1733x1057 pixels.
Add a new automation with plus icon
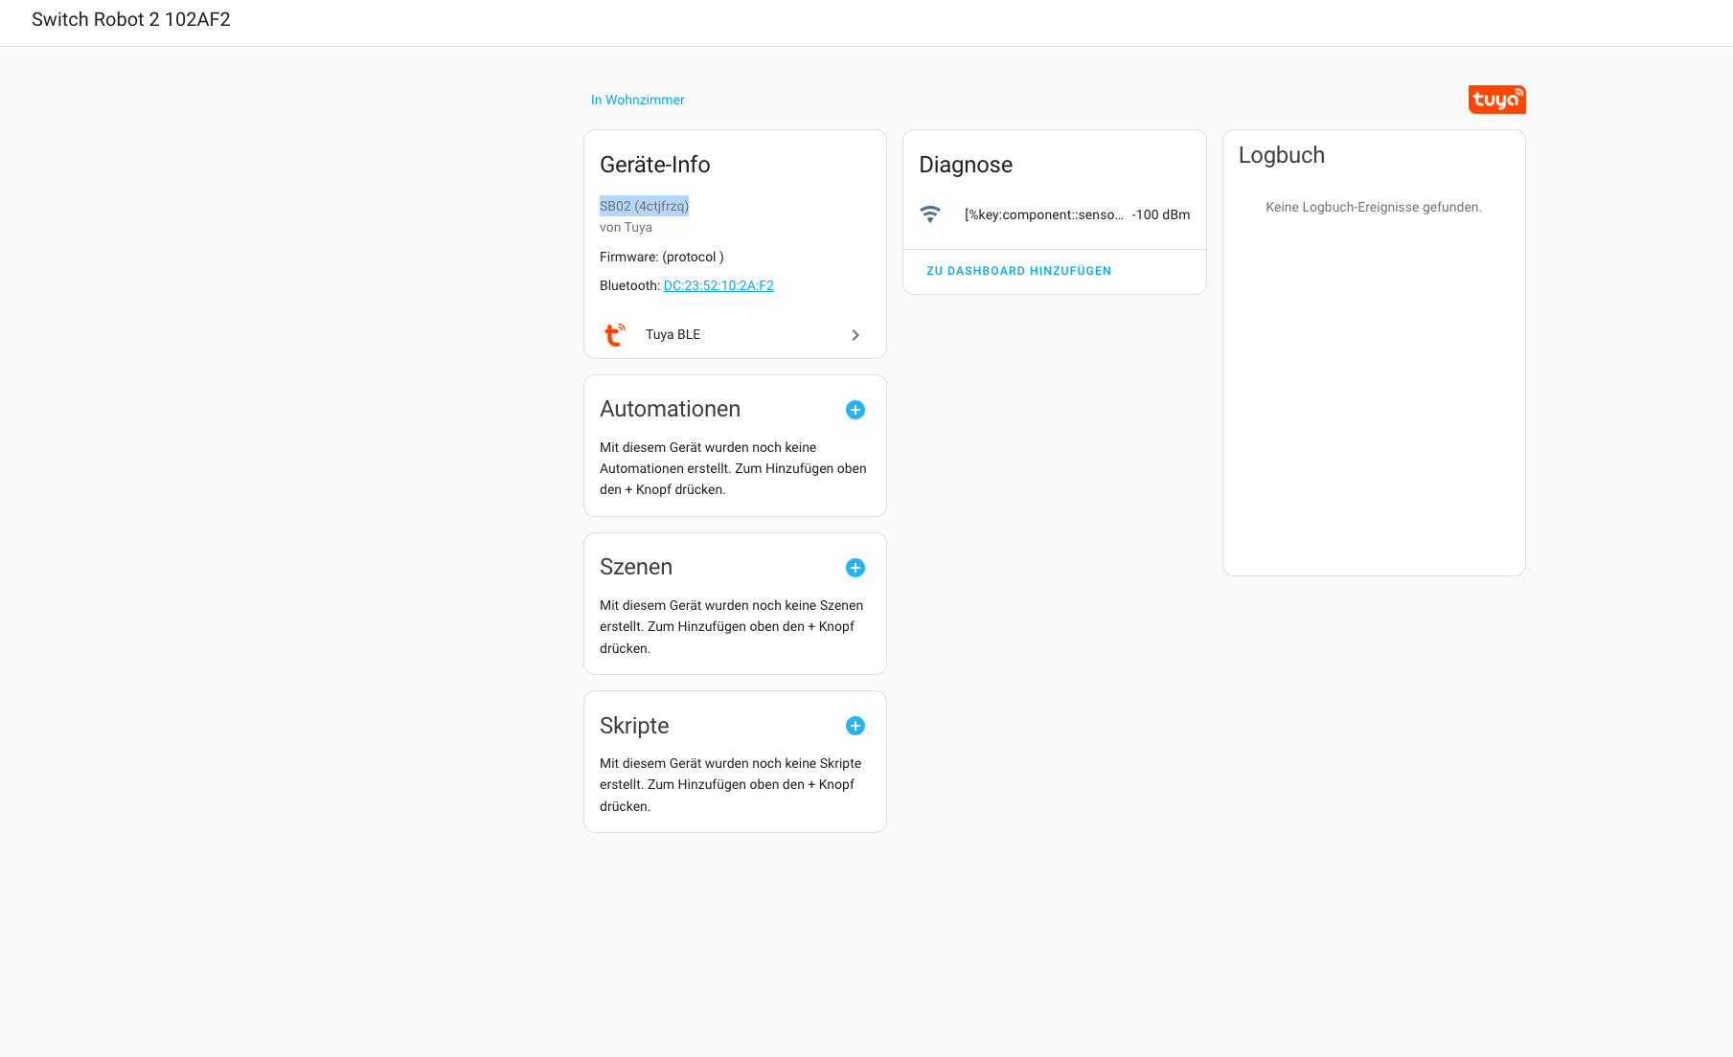point(855,410)
